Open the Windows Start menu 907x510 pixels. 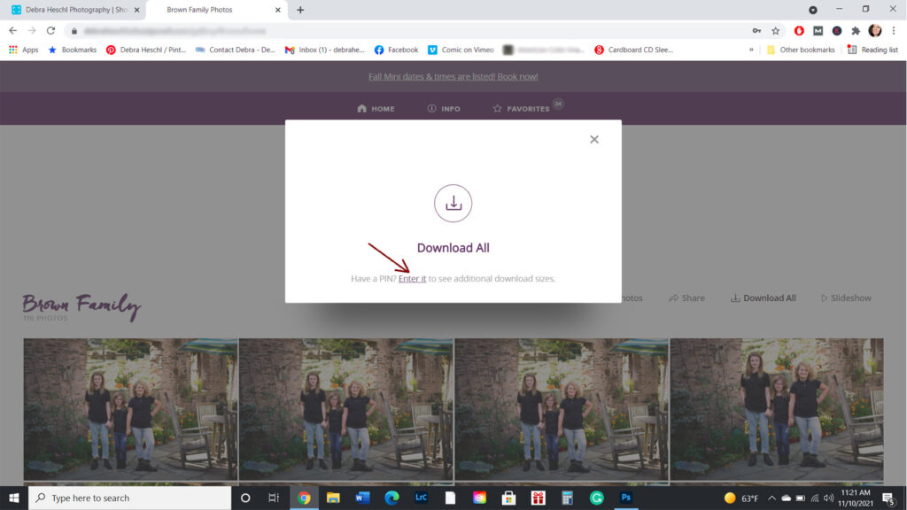pos(14,498)
